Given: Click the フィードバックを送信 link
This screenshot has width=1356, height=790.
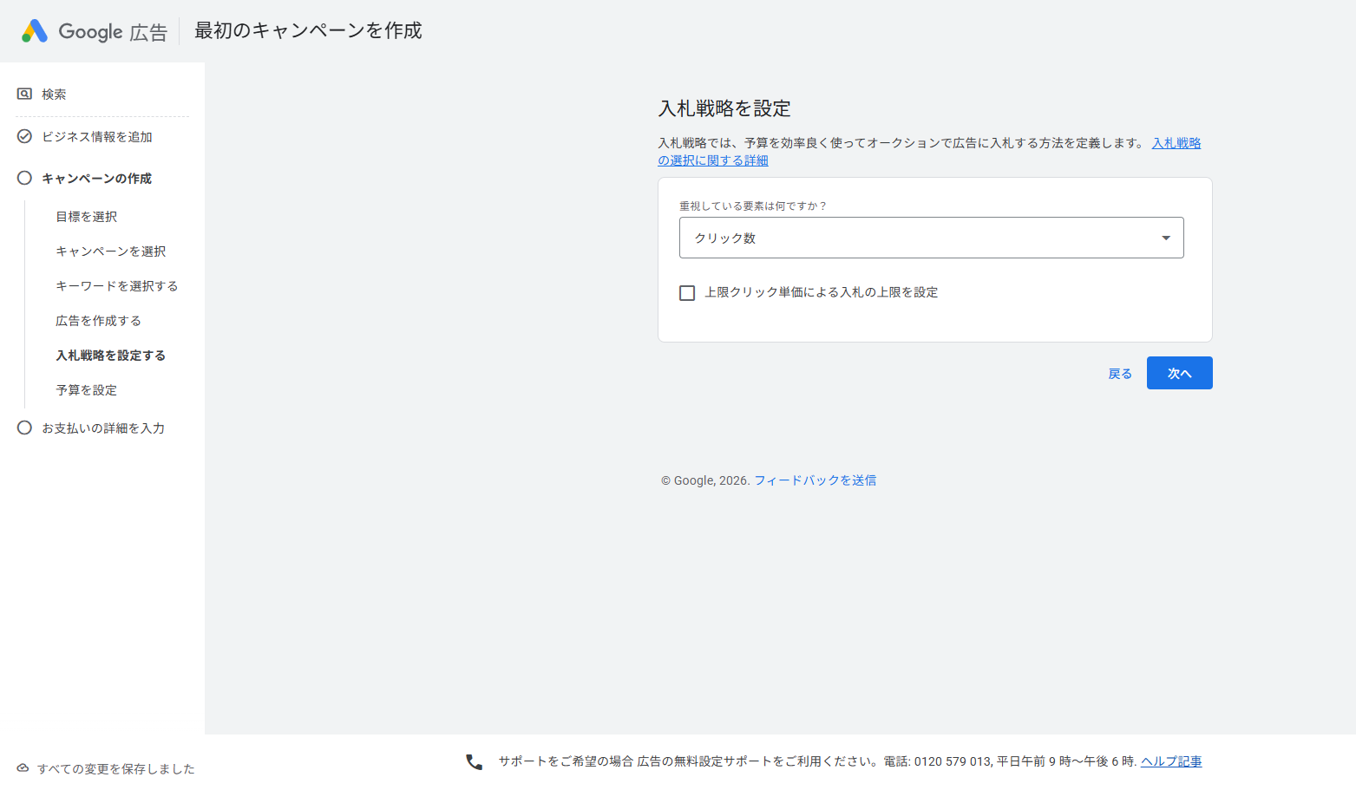Looking at the screenshot, I should (815, 480).
